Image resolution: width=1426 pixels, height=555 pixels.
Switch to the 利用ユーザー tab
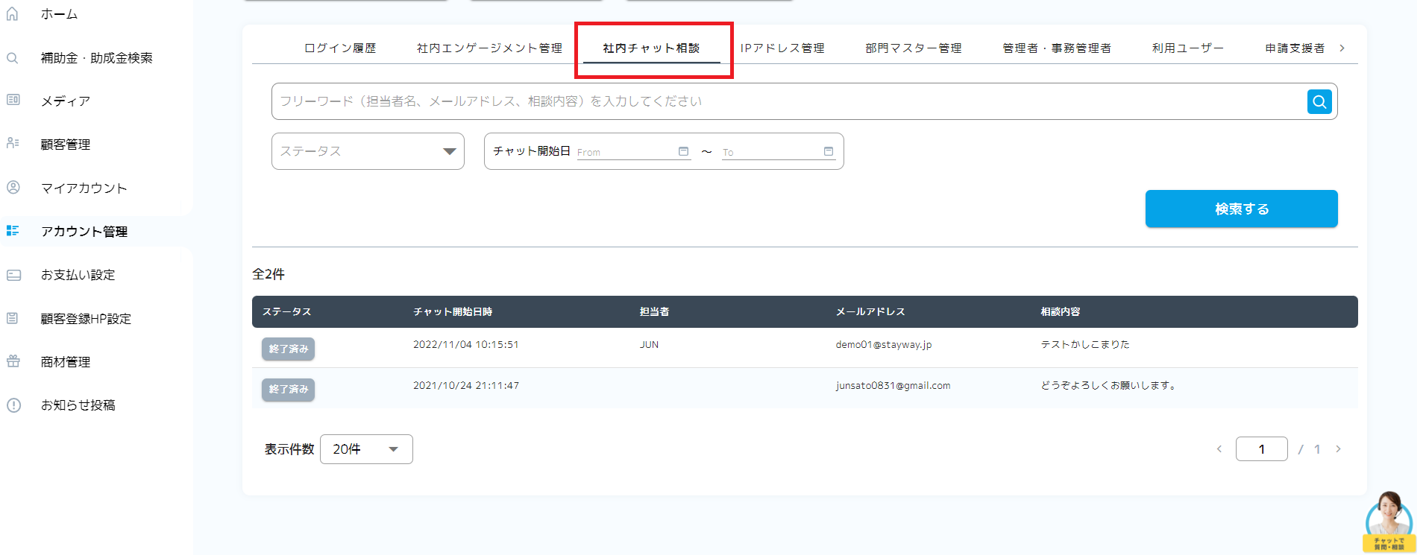click(x=1188, y=48)
